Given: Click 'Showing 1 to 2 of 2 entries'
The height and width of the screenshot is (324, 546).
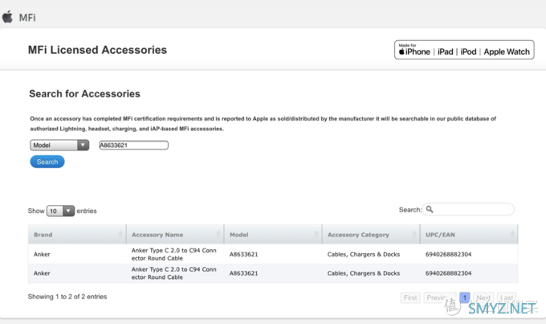Looking at the screenshot, I should pos(67,297).
